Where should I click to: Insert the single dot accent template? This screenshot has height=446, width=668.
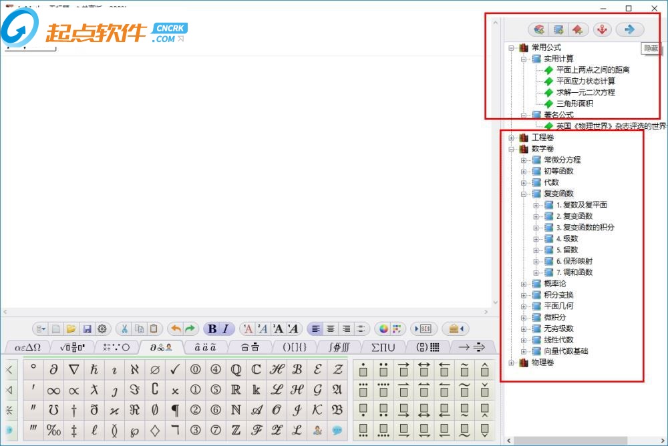[363, 369]
